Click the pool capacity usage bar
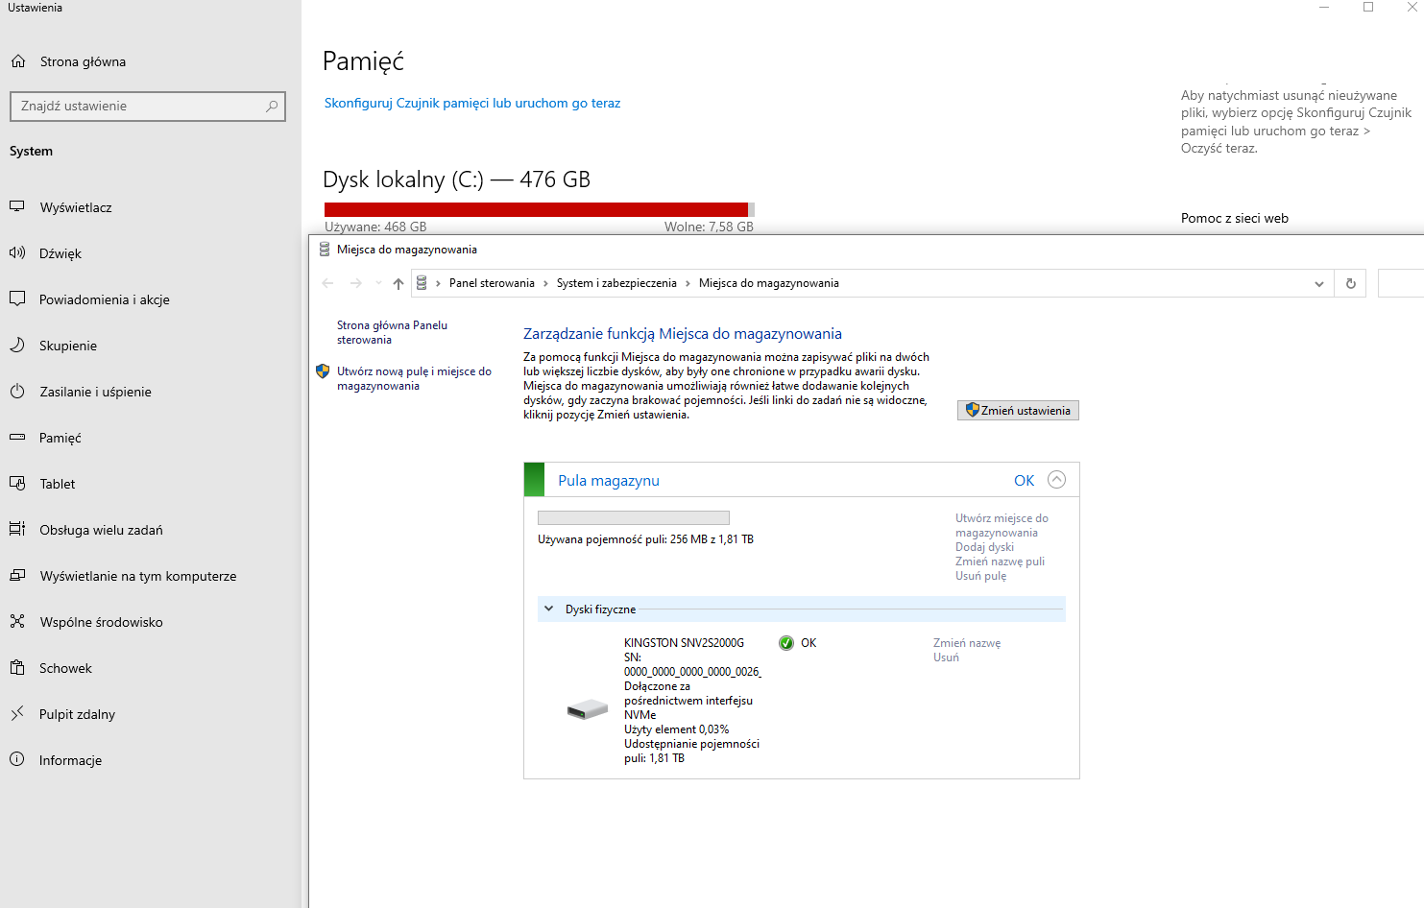Screen dimensions: 1424x908 pyautogui.click(x=634, y=517)
